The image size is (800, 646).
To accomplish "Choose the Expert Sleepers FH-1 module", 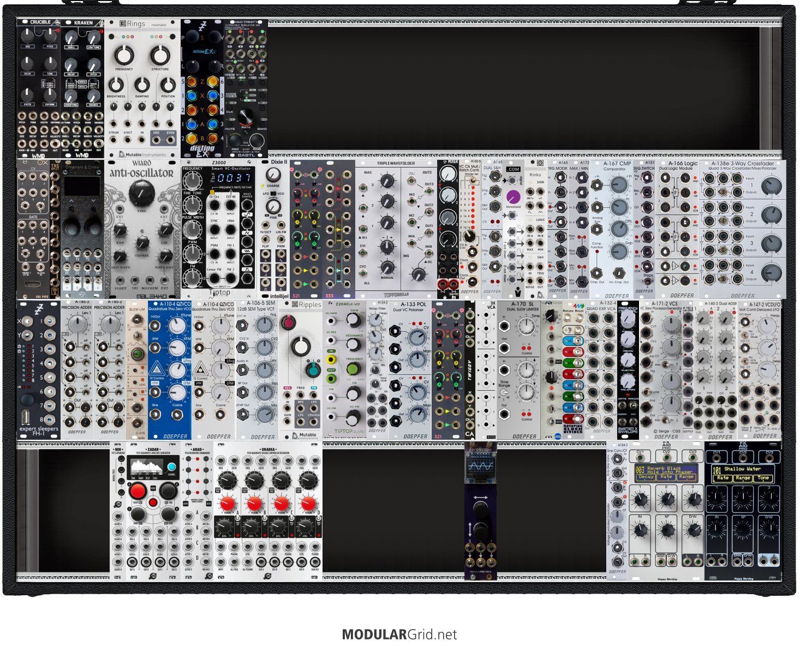I will pyautogui.click(x=38, y=369).
